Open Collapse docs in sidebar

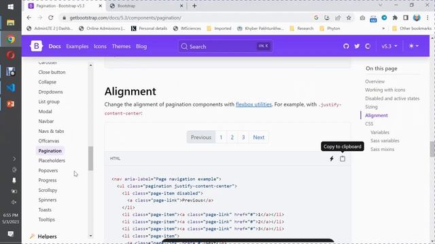pyautogui.click(x=48, y=82)
